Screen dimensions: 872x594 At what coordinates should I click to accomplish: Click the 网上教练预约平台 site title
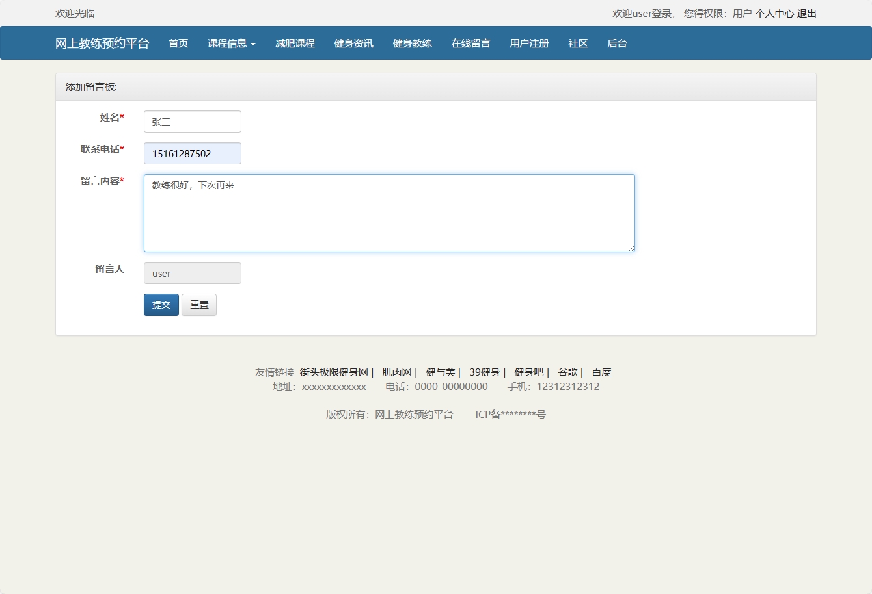pyautogui.click(x=102, y=43)
